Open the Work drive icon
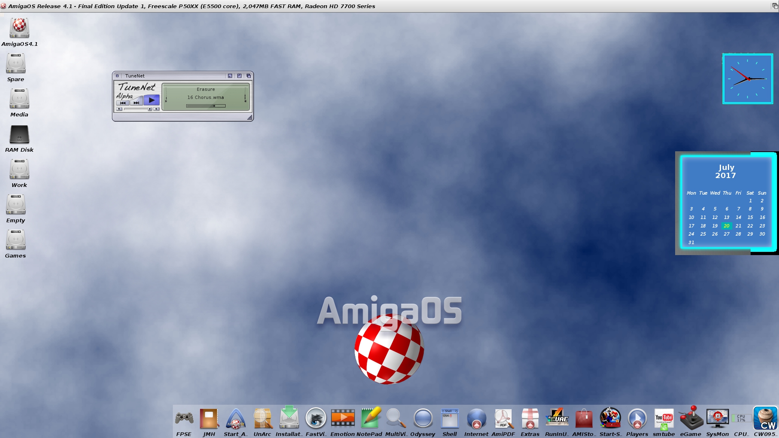The height and width of the screenshot is (438, 779). (x=19, y=169)
